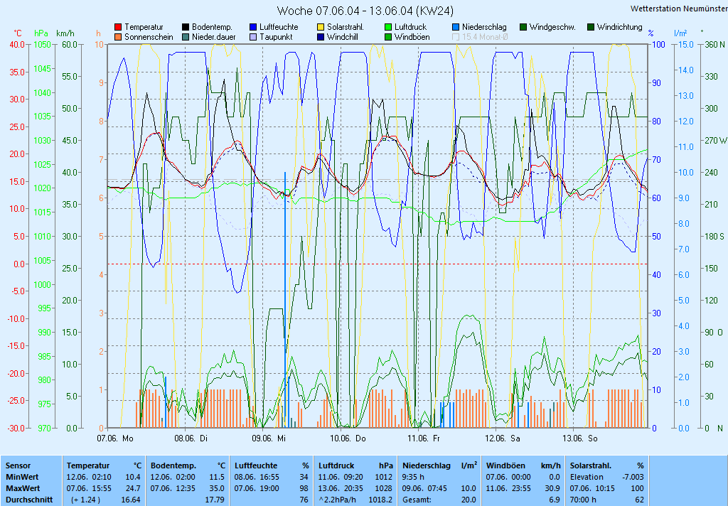728x506 pixels.
Task: Click the Windböen maximum value 30.9
Action: pyautogui.click(x=552, y=488)
